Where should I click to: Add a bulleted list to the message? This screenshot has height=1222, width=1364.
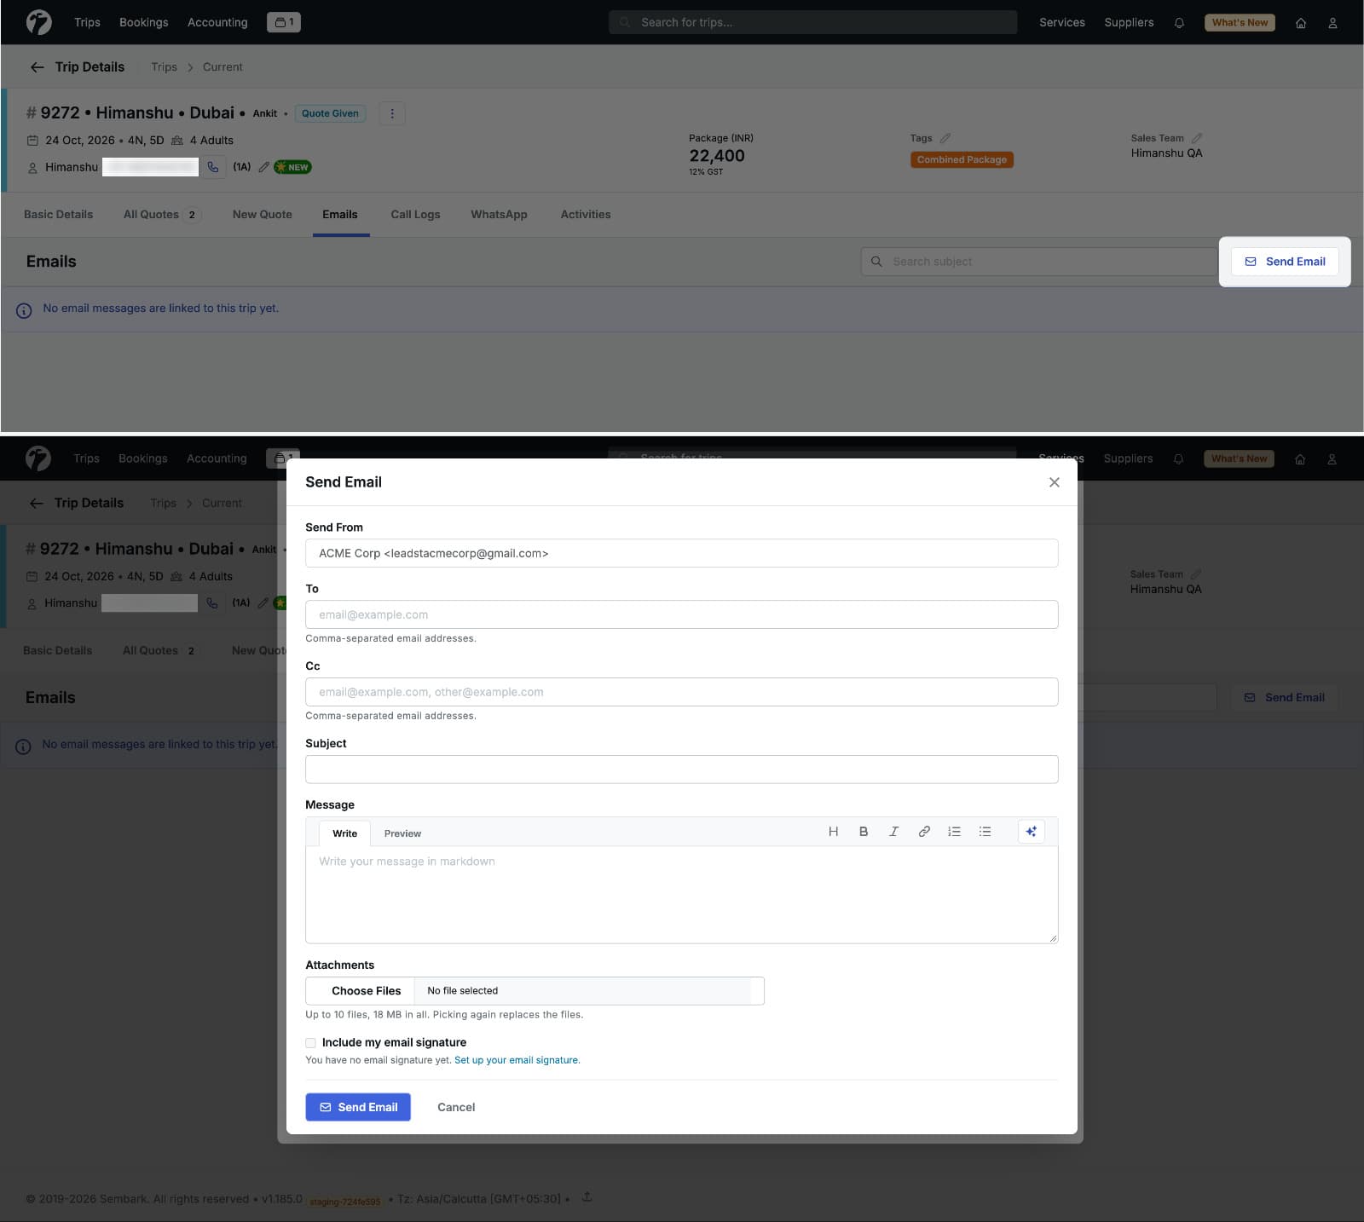tap(985, 832)
